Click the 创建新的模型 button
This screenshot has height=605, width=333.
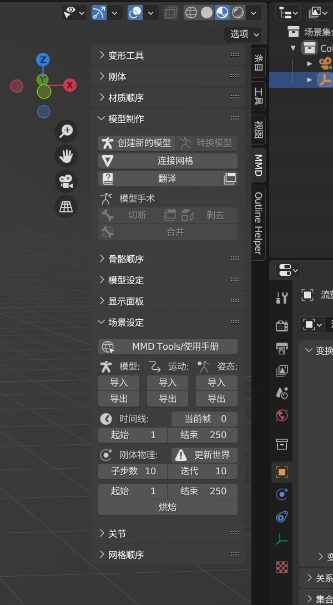coord(137,143)
